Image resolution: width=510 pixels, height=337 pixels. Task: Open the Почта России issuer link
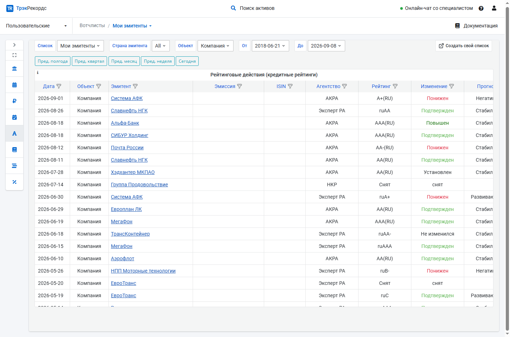coord(127,148)
